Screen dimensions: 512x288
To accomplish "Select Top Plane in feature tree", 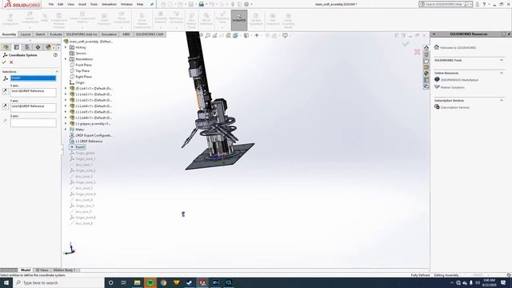I will point(82,71).
